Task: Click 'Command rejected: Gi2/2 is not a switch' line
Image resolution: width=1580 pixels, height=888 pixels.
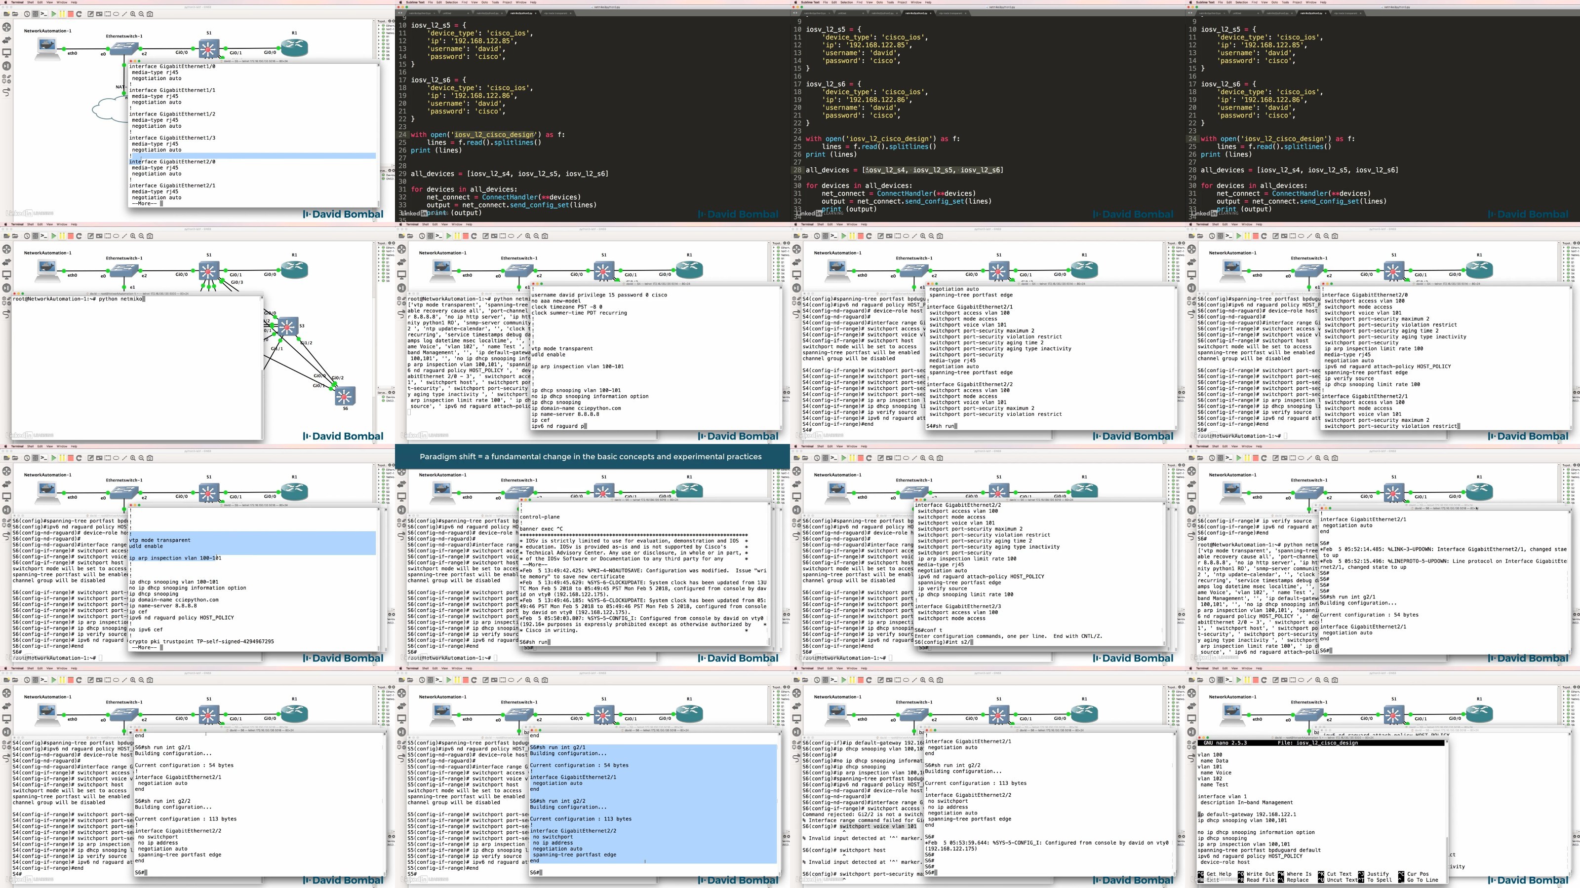Action: [863, 814]
